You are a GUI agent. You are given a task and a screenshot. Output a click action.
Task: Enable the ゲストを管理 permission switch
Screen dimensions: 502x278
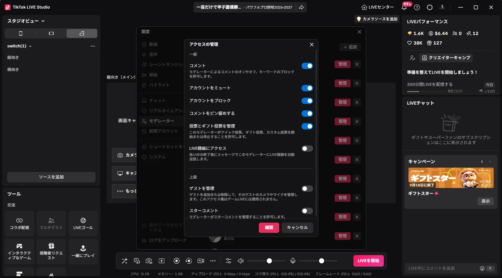[x=307, y=189]
